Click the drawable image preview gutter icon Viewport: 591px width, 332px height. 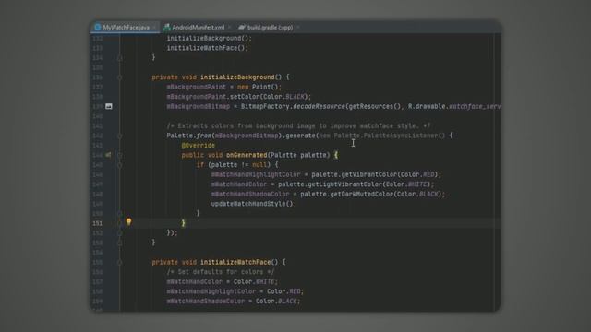(x=109, y=106)
